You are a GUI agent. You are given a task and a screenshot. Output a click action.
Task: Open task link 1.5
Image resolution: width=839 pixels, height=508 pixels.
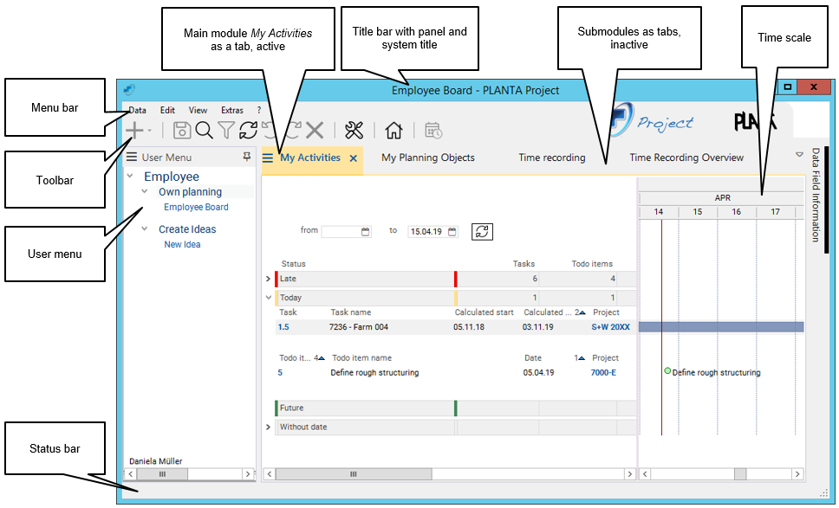coord(283,327)
